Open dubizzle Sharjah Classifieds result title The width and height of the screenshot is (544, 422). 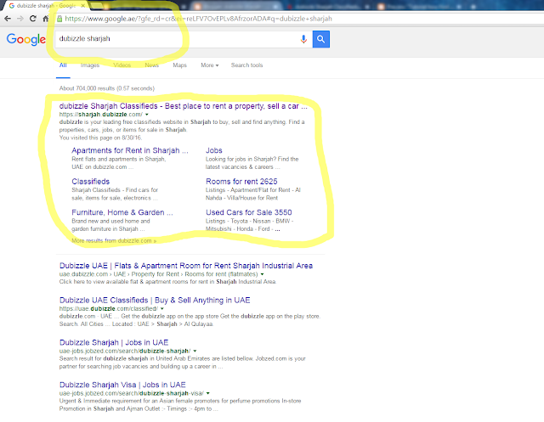pos(184,106)
